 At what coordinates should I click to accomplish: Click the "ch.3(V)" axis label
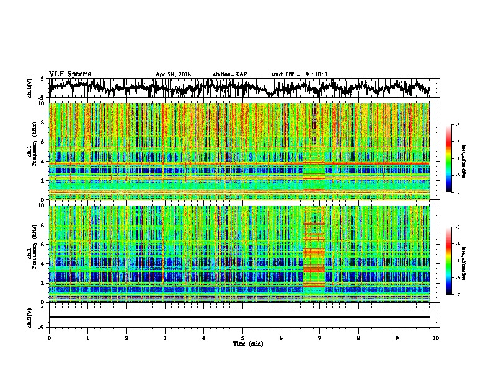[30, 318]
